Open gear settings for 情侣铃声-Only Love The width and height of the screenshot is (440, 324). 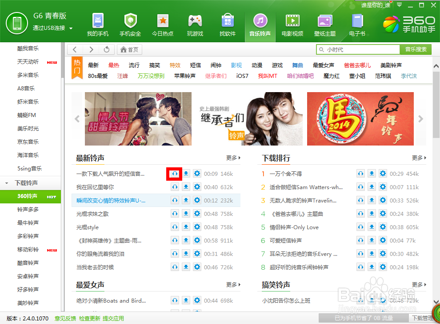(383, 227)
